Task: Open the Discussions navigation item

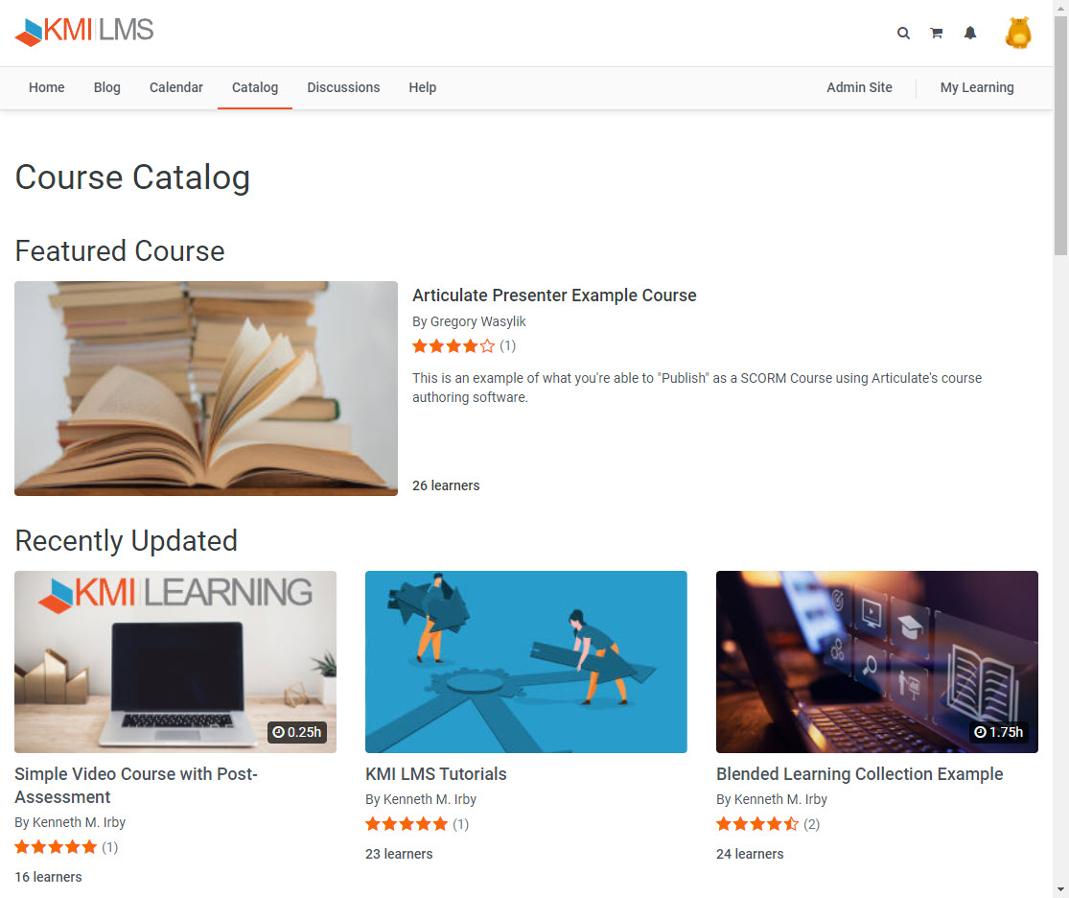Action: point(343,87)
